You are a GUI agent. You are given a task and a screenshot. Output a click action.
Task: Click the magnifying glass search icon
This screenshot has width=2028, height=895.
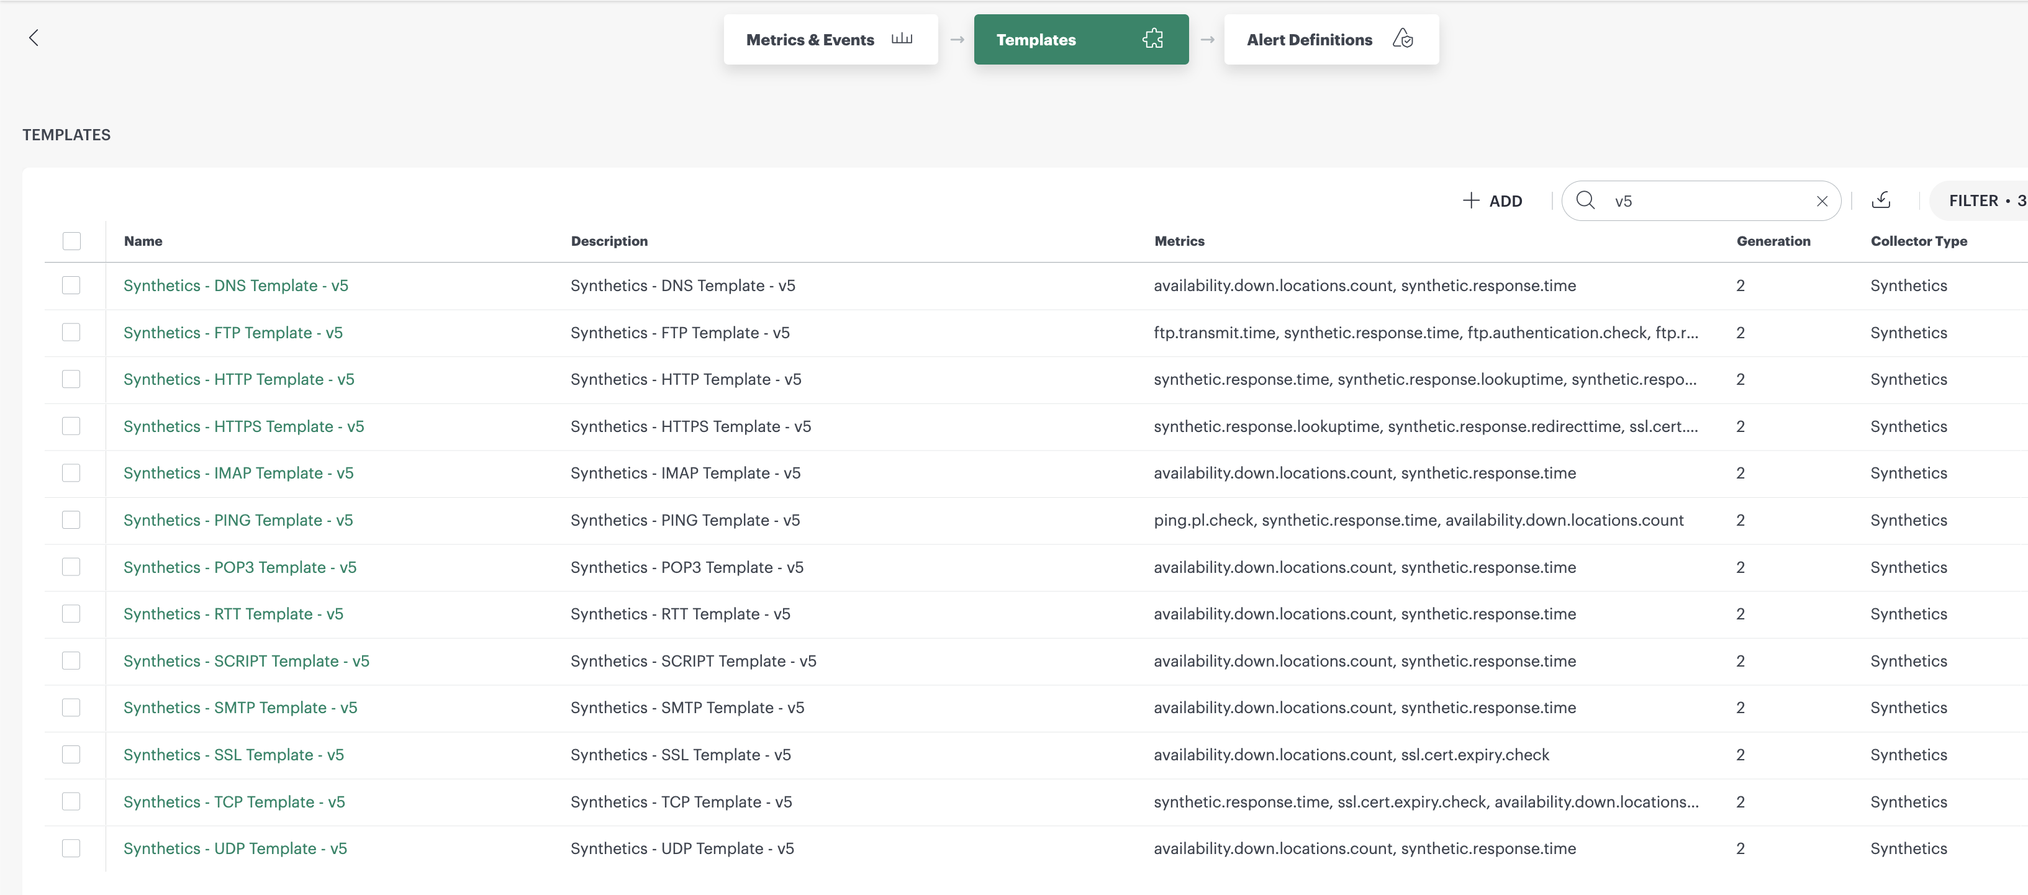tap(1585, 200)
